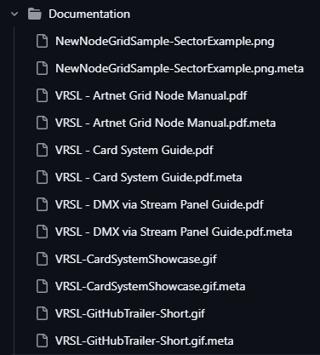Click file icon beside VRSL-CardSystemShowcase.gif
320x355 pixels.
pyautogui.click(x=42, y=259)
